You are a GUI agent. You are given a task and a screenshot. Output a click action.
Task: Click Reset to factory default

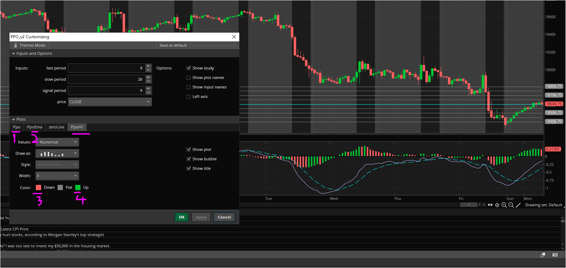(x=215, y=45)
